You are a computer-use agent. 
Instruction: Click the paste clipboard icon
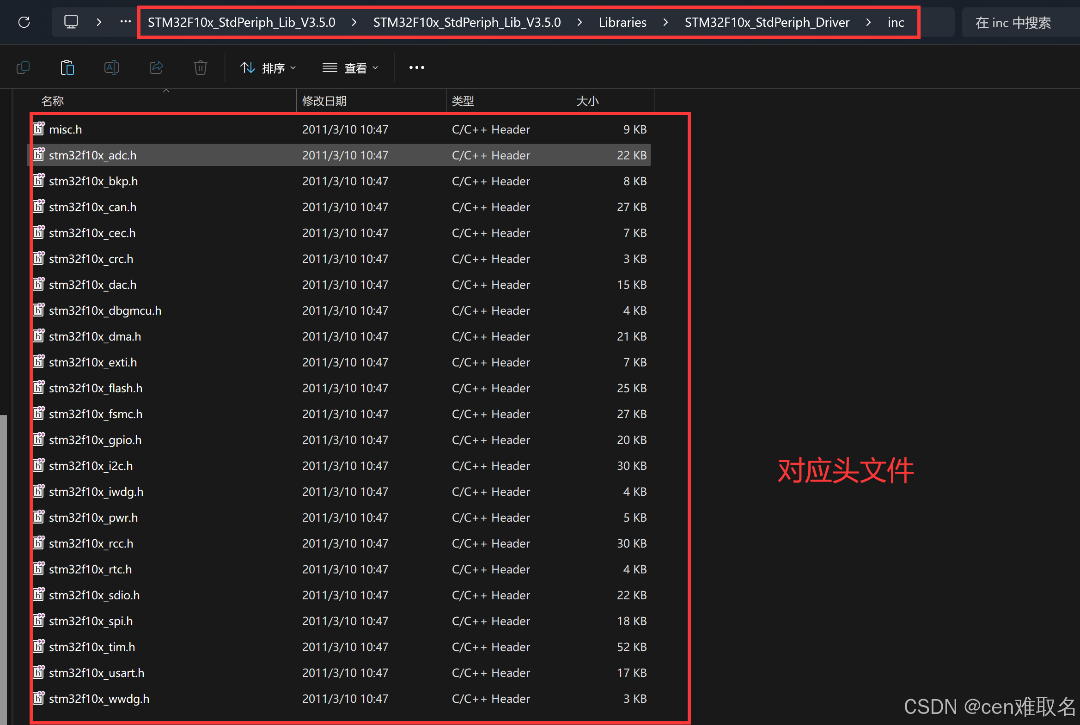click(67, 67)
